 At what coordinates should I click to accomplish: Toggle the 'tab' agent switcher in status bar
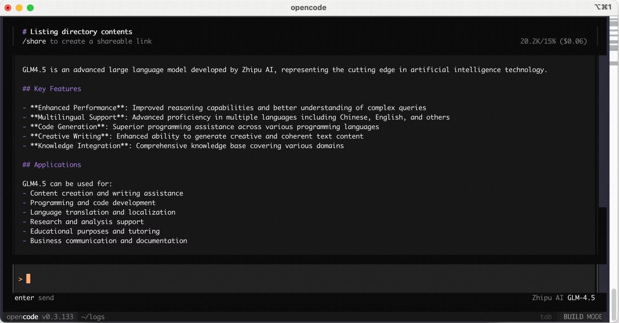(546, 317)
